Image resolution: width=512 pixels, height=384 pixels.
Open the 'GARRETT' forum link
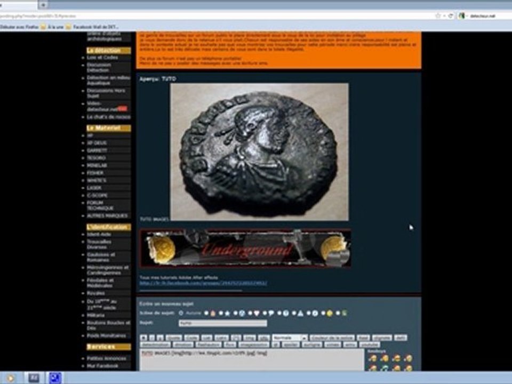[97, 150]
